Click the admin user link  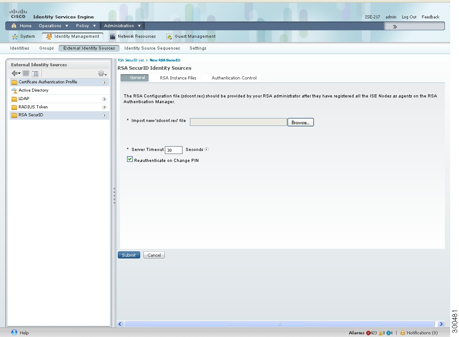tap(391, 17)
